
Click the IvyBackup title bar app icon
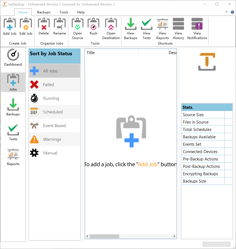coord(5,4)
